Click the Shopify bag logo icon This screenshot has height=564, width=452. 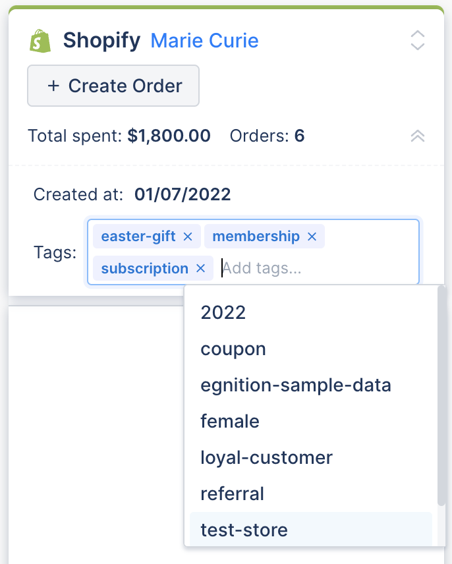(x=40, y=41)
